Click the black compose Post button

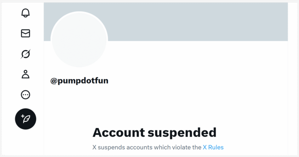pyautogui.click(x=25, y=119)
